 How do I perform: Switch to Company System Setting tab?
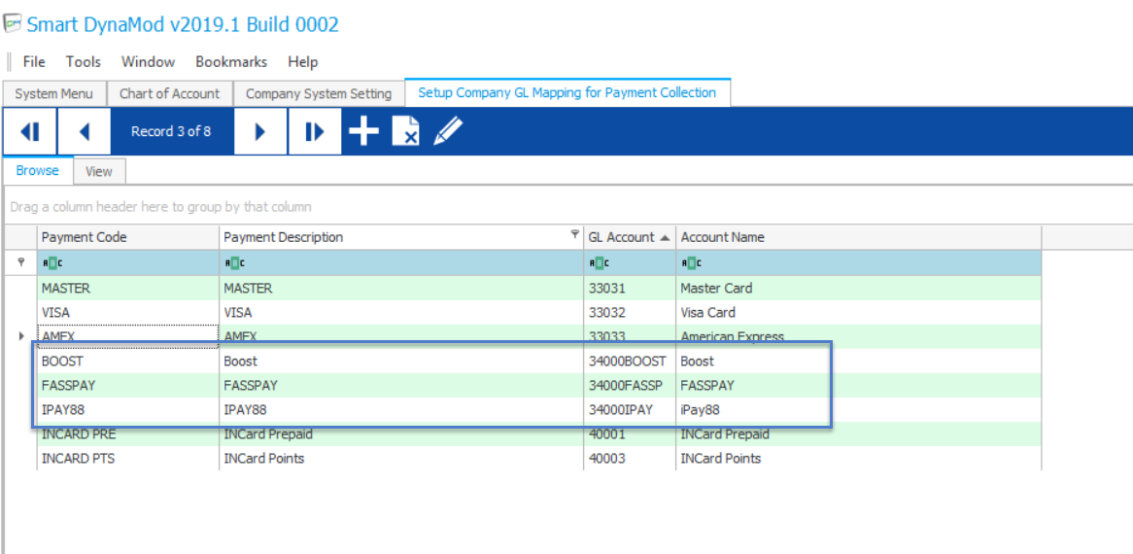point(319,93)
